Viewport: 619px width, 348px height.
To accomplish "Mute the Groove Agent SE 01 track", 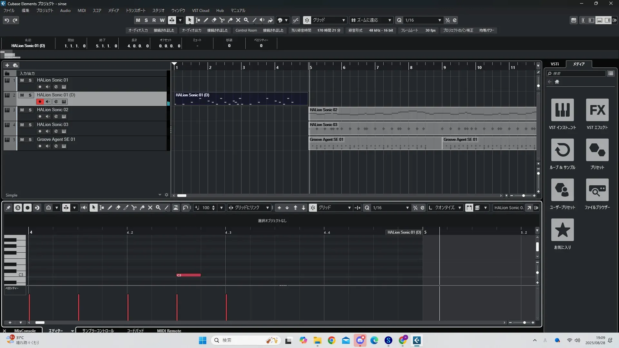I will point(22,140).
